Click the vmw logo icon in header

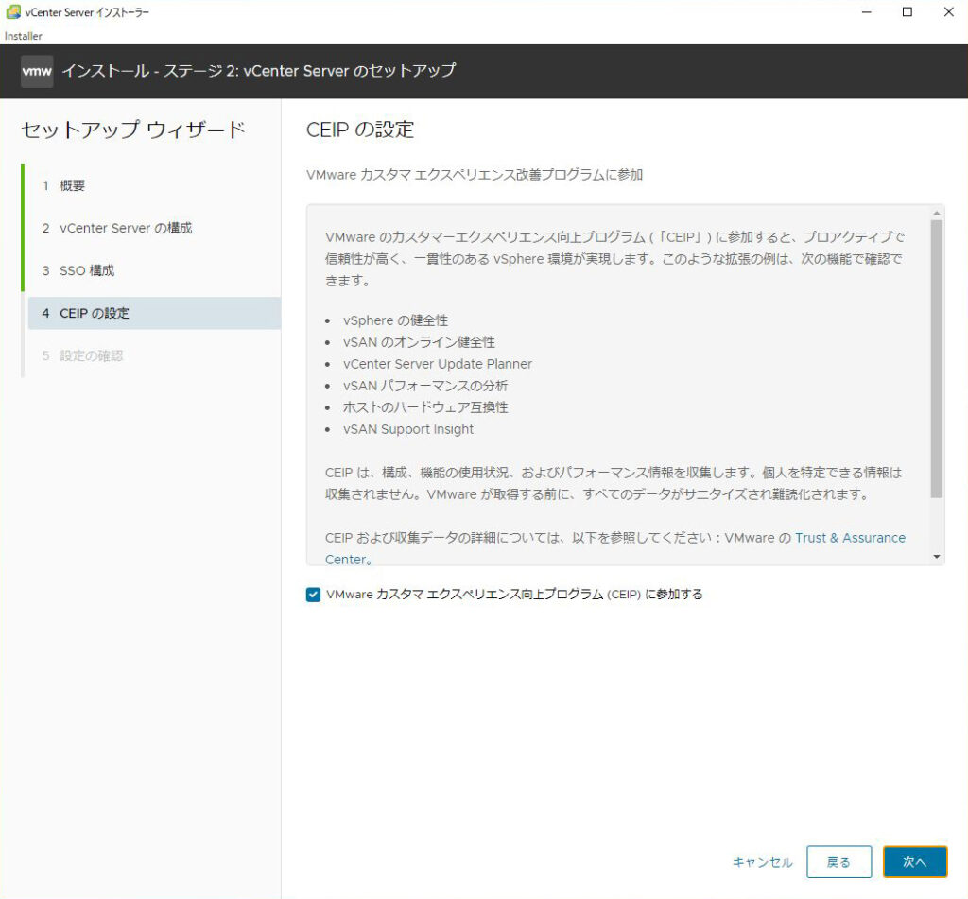37,71
